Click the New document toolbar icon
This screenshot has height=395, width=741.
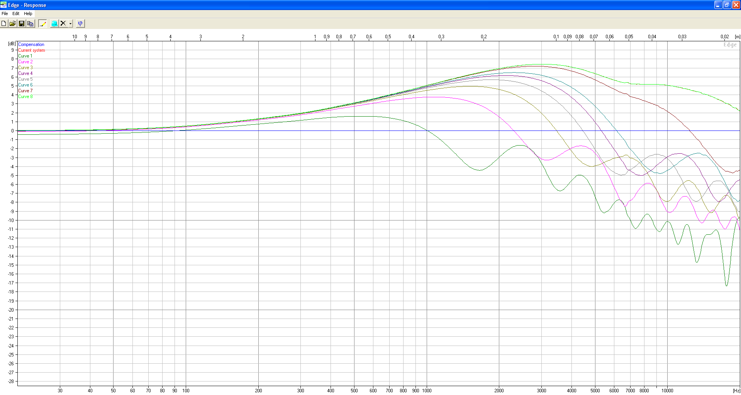click(x=4, y=24)
